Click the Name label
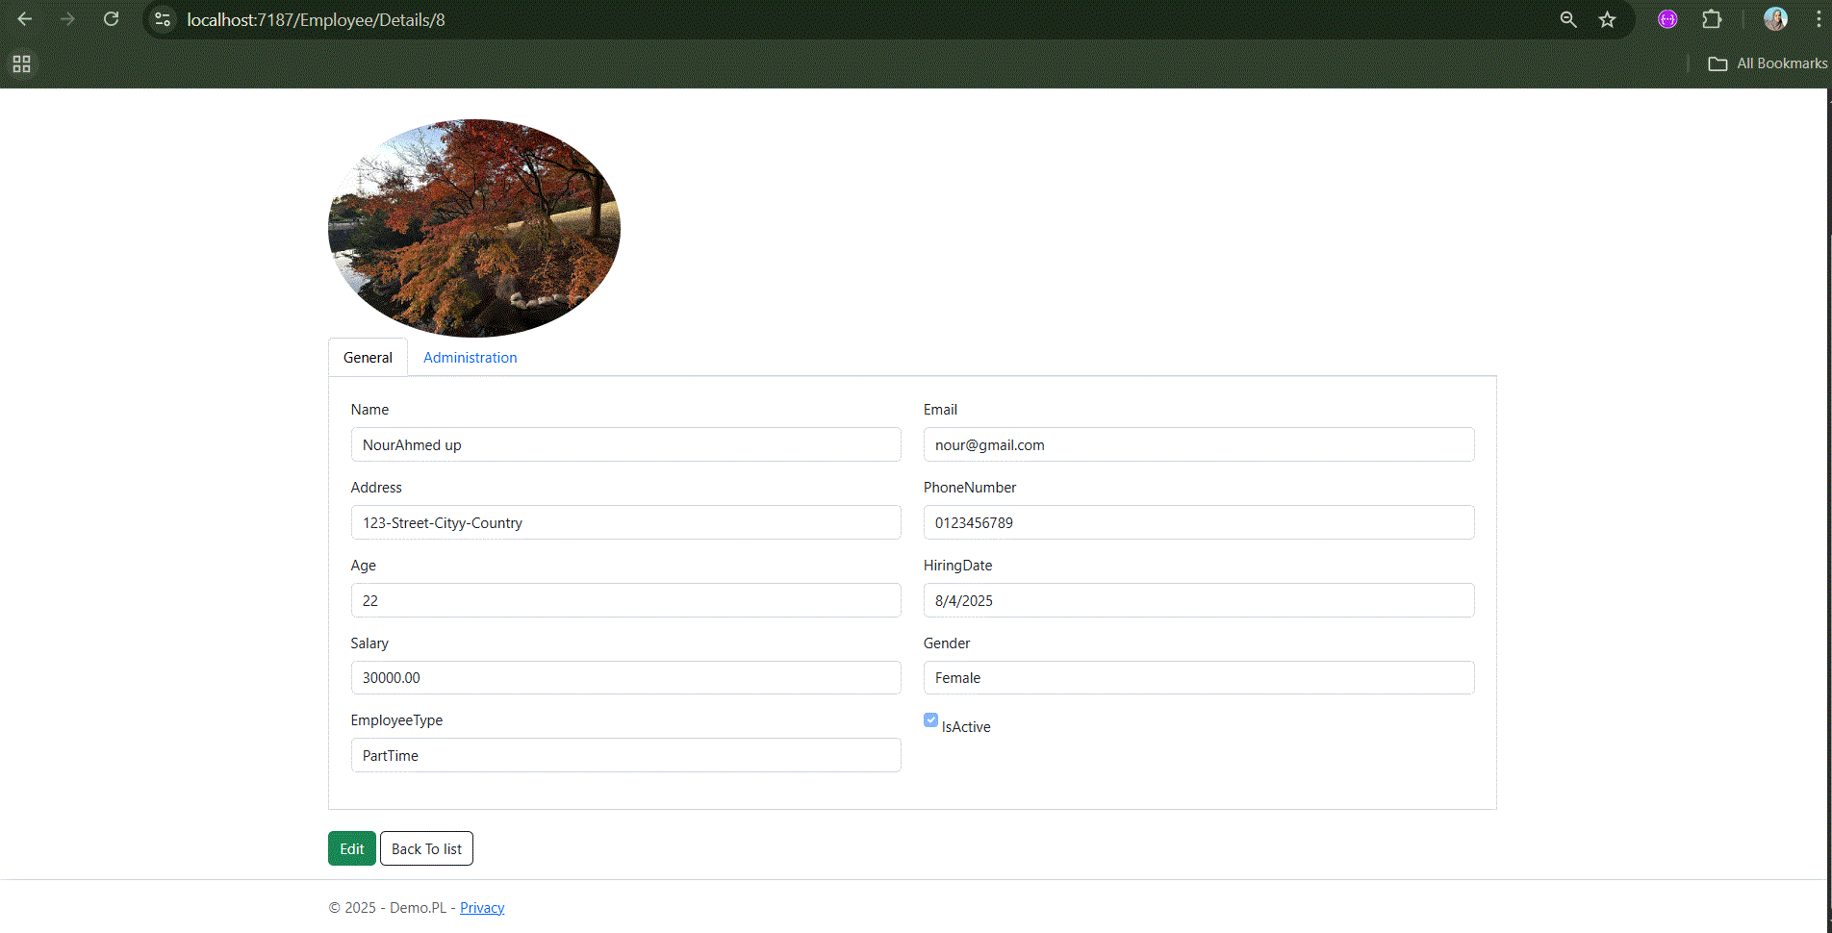This screenshot has width=1832, height=933. click(x=369, y=410)
